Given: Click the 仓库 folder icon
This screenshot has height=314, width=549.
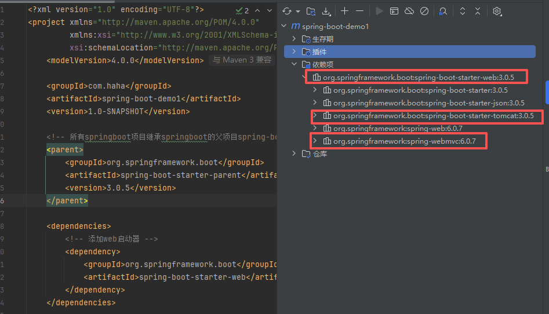Looking at the screenshot, I should 306,154.
